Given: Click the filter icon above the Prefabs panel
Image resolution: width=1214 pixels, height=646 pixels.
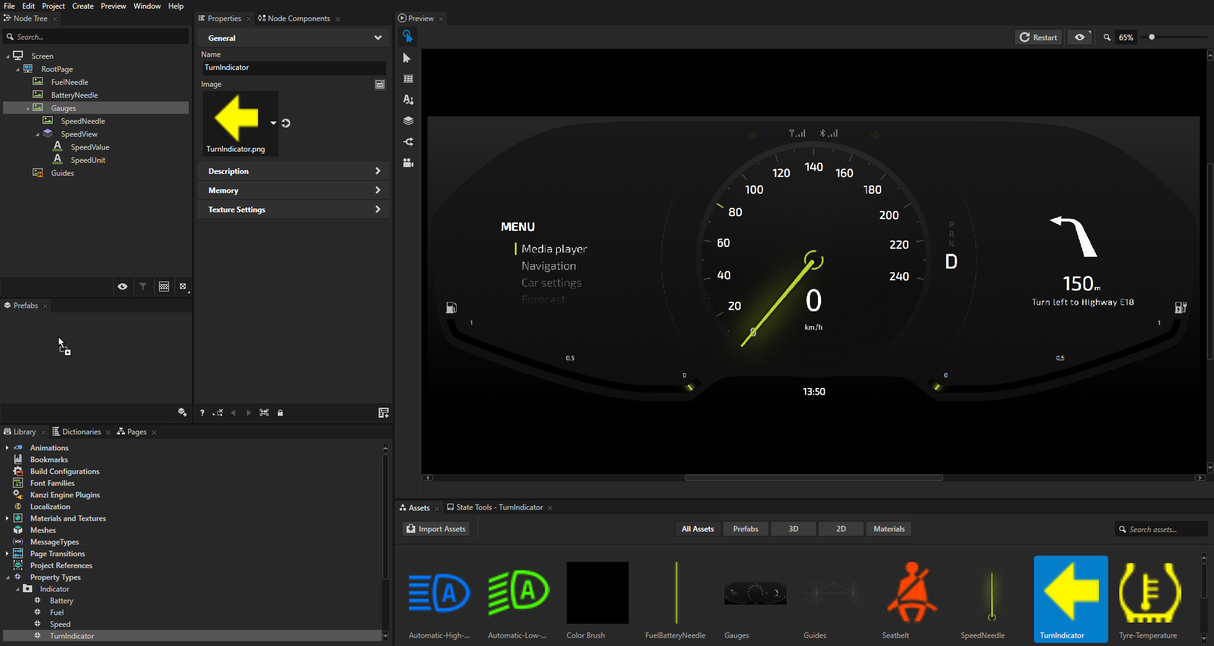Looking at the screenshot, I should [x=143, y=286].
